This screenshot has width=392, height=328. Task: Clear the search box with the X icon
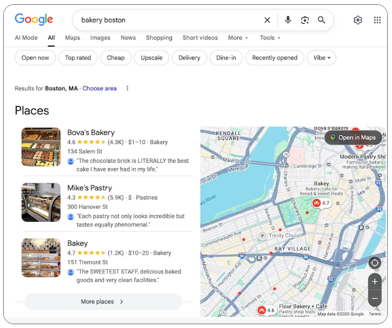pyautogui.click(x=267, y=20)
